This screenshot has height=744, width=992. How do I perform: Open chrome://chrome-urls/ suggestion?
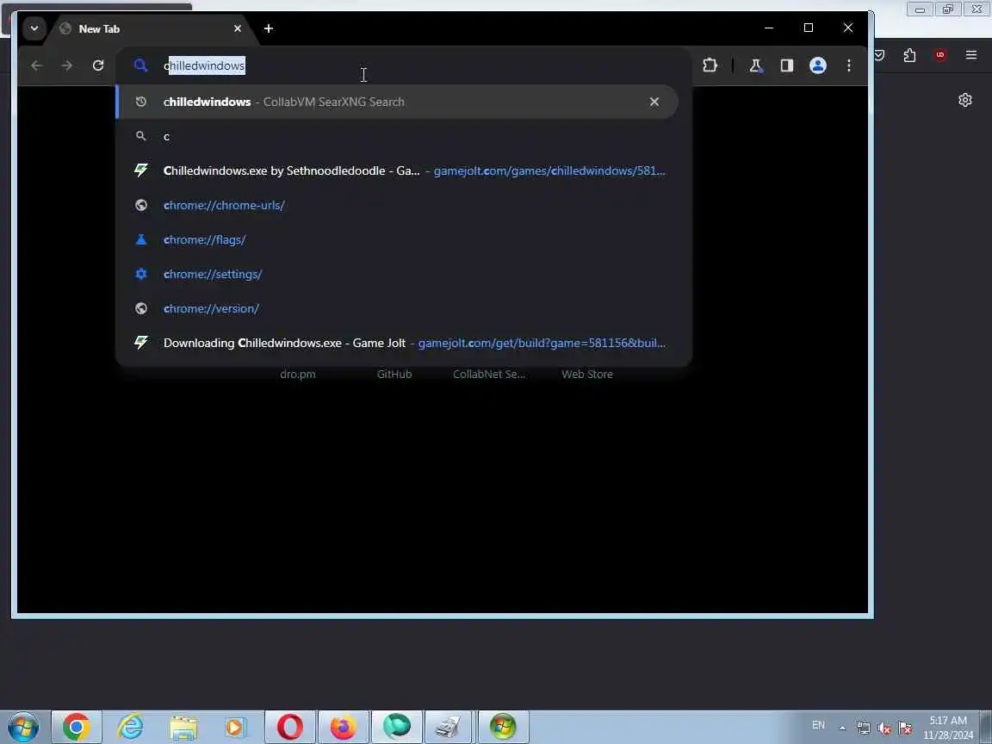click(397, 205)
